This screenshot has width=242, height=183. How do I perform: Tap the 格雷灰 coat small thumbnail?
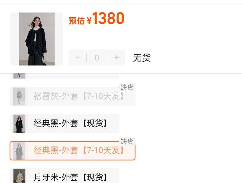coord(19,96)
